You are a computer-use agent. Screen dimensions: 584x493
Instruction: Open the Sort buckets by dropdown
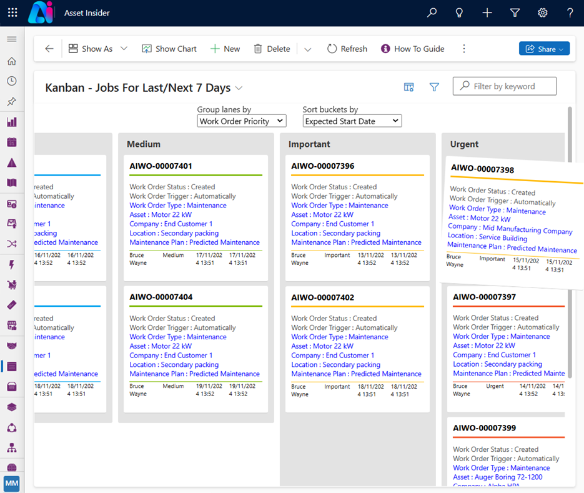[352, 121]
